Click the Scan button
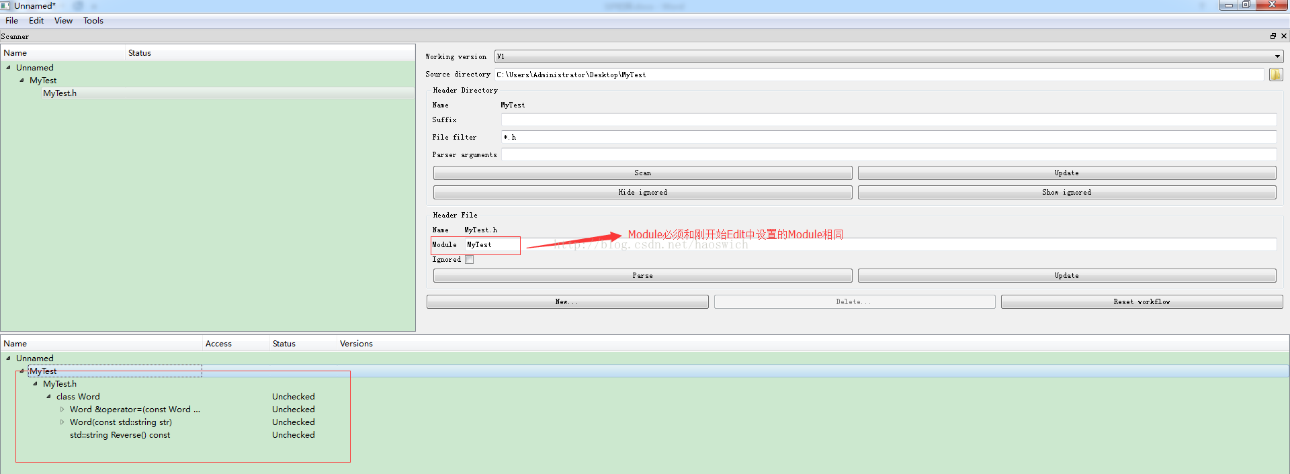This screenshot has height=474, width=1290. coord(642,173)
